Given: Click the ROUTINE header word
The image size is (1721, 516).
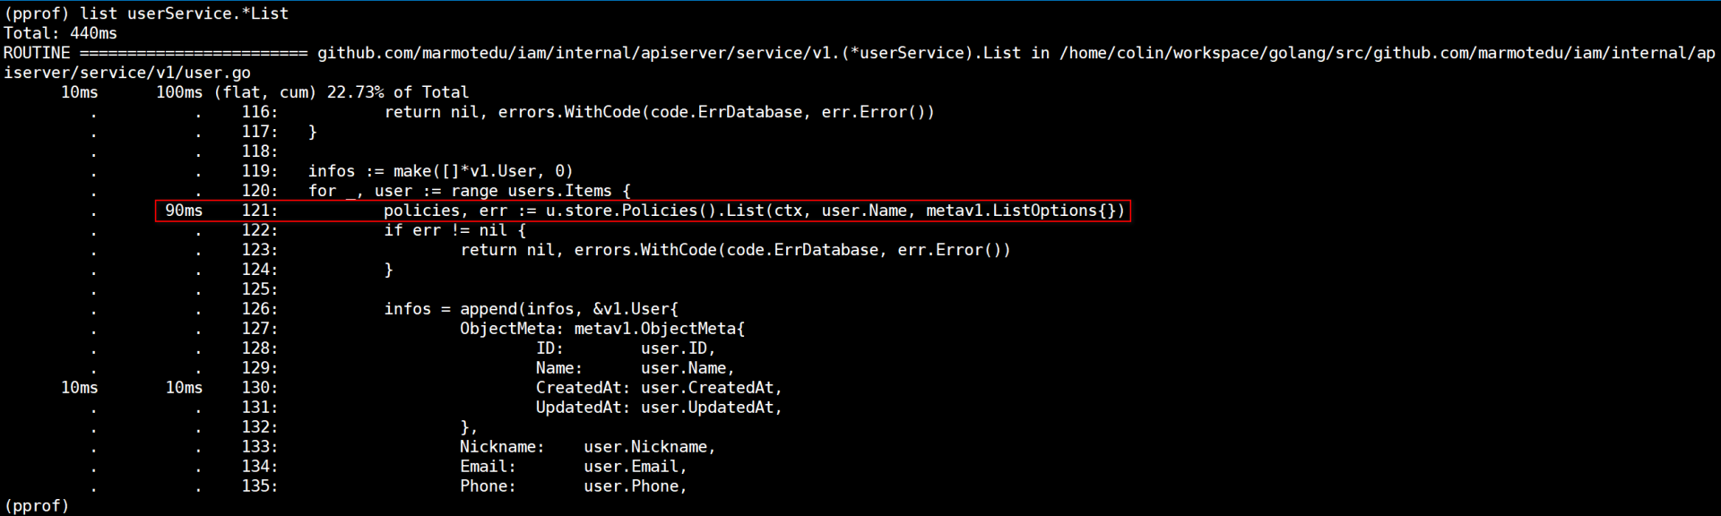Looking at the screenshot, I should click(37, 53).
